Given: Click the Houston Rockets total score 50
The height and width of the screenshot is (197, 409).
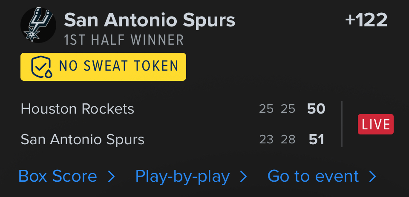Looking at the screenshot, I should point(316,109).
